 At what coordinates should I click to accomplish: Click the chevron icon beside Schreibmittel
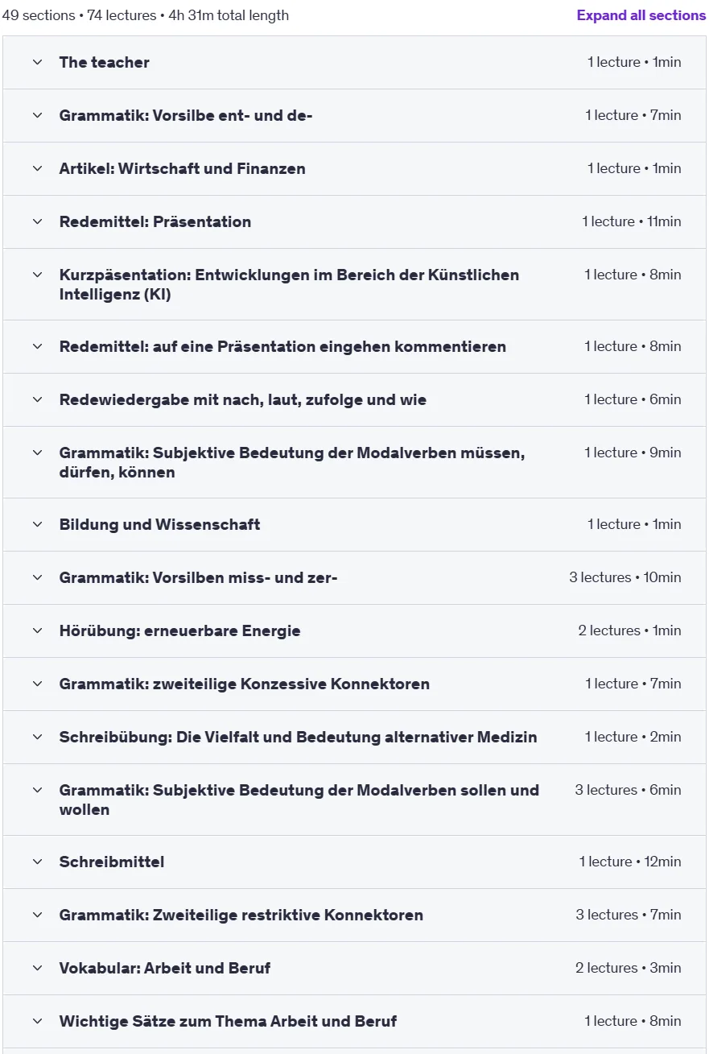click(37, 862)
